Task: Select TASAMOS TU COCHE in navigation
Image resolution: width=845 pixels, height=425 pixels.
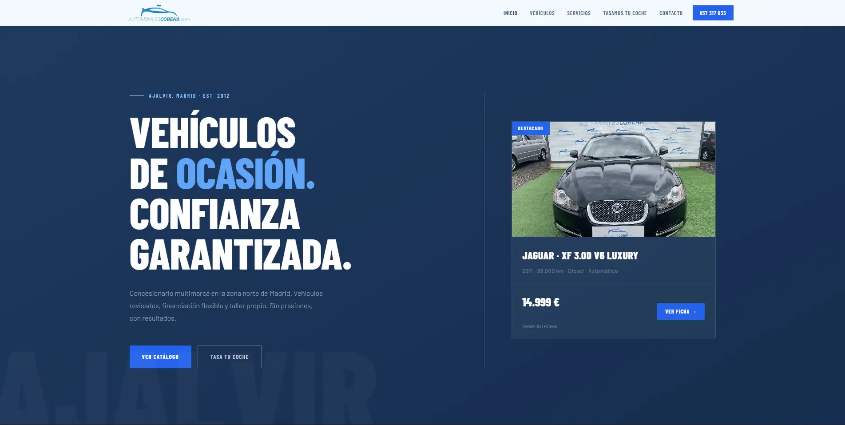Action: pyautogui.click(x=625, y=13)
